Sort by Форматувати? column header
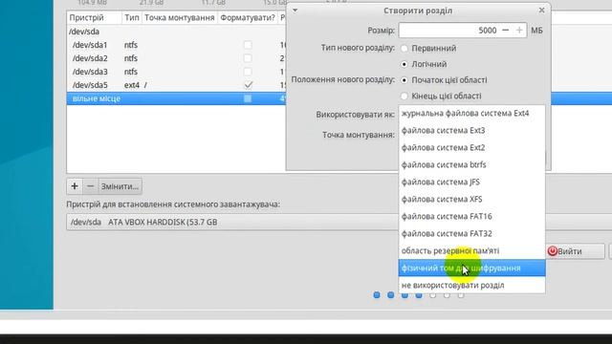 click(x=248, y=17)
